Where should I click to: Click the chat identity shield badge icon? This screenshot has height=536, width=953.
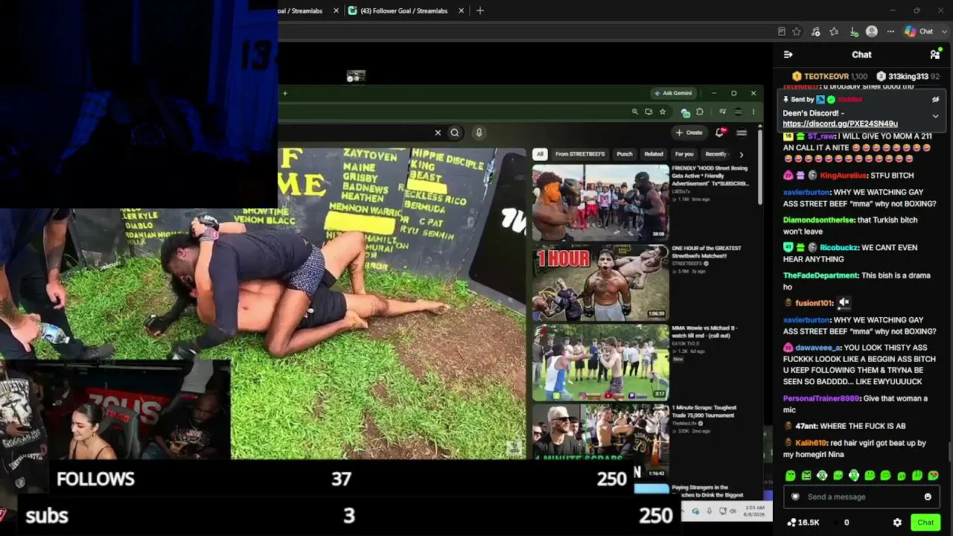point(795,497)
